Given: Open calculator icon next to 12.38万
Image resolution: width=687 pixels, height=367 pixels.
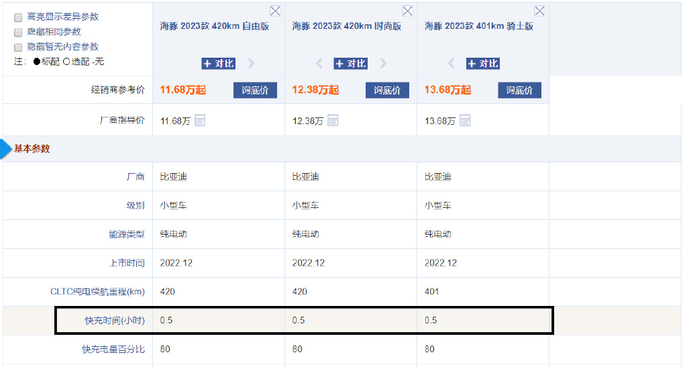Looking at the screenshot, I should (x=333, y=121).
